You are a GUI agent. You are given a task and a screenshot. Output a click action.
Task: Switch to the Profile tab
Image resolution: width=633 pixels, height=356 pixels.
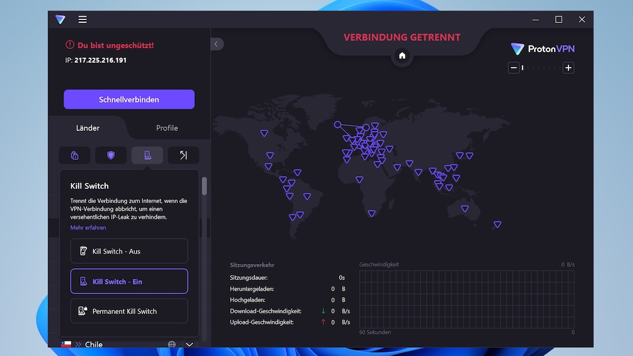click(167, 128)
